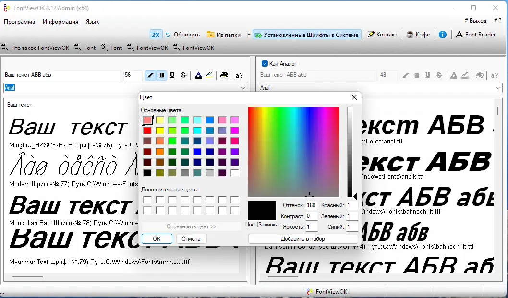Open the Контакт toolbar item
This screenshot has width=508, height=298.
pyautogui.click(x=382, y=35)
